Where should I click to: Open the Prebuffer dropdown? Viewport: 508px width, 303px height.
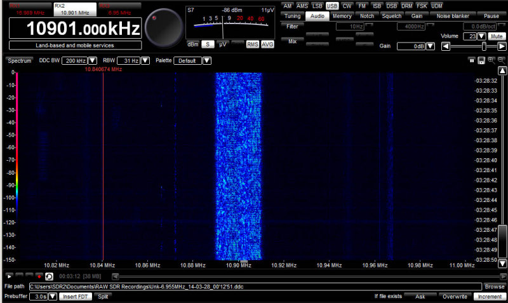click(53, 297)
